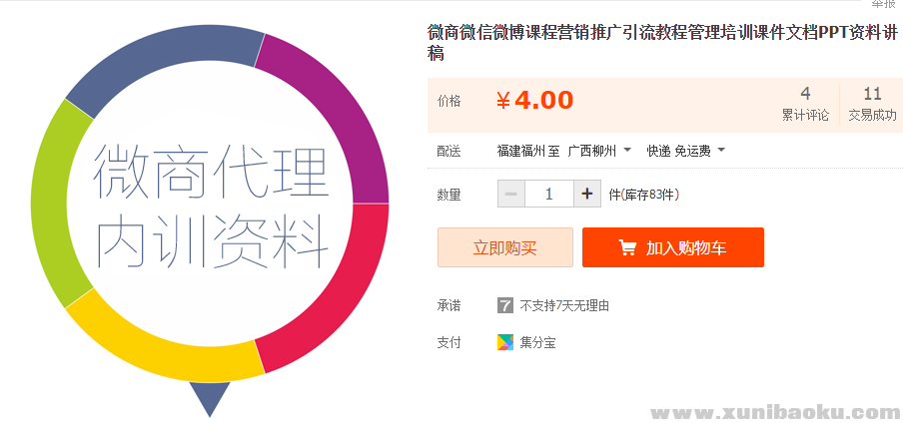
Task: Increase quantity with the plus button
Action: coord(587,194)
